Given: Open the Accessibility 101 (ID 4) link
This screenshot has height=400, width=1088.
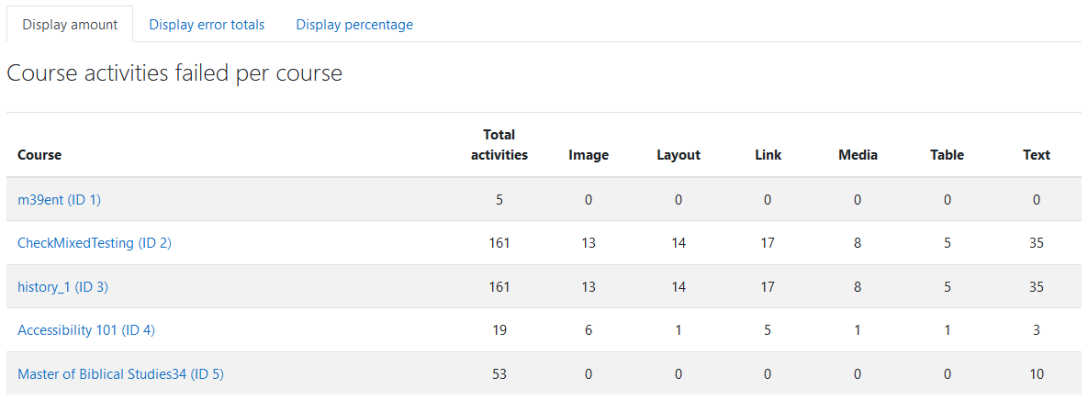Looking at the screenshot, I should 86,330.
